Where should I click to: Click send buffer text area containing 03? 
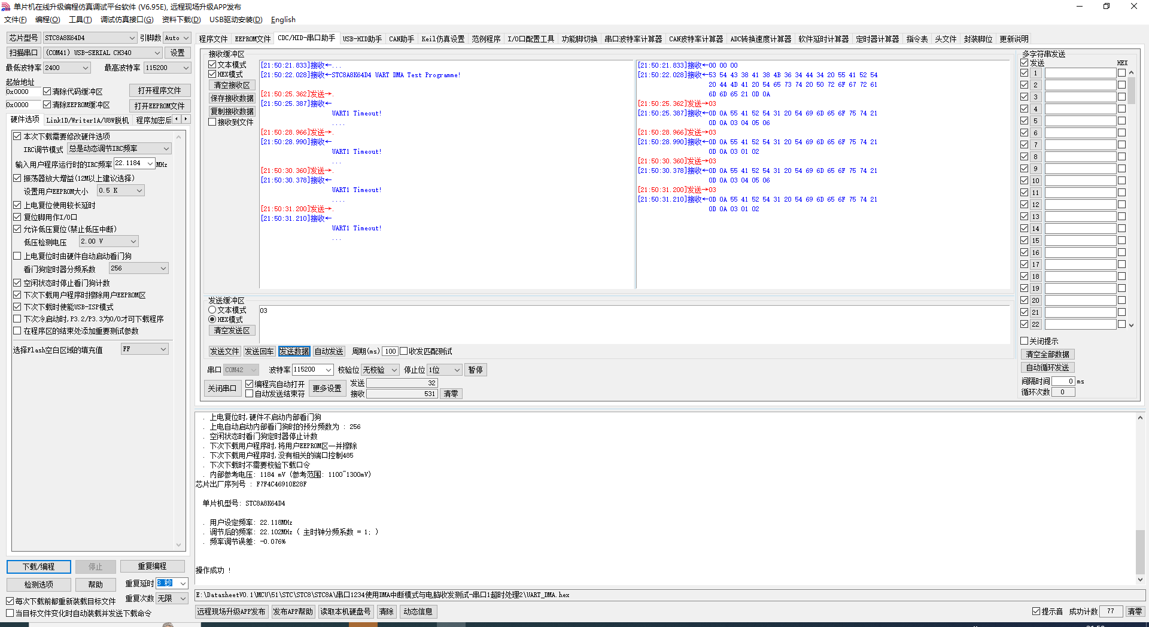point(634,324)
